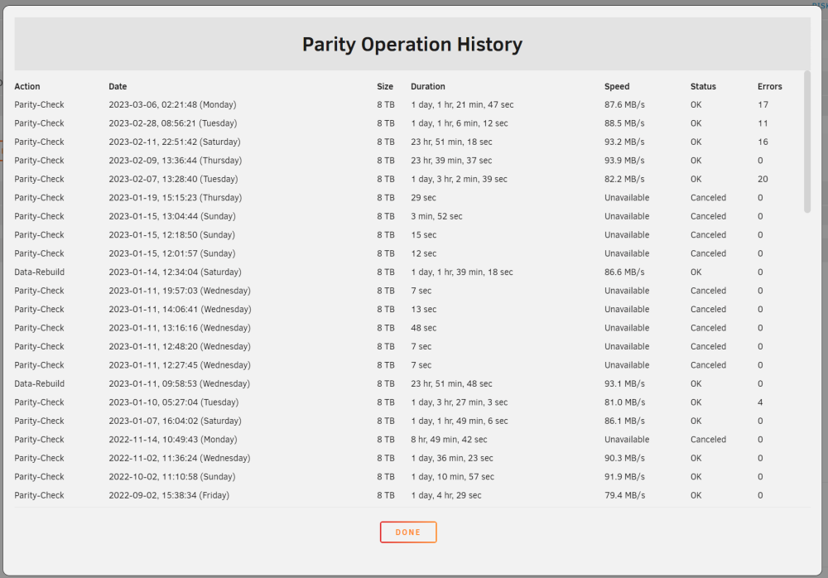Click errors count 16 for 2023-02-11 check
This screenshot has height=578, width=828.
(763, 142)
